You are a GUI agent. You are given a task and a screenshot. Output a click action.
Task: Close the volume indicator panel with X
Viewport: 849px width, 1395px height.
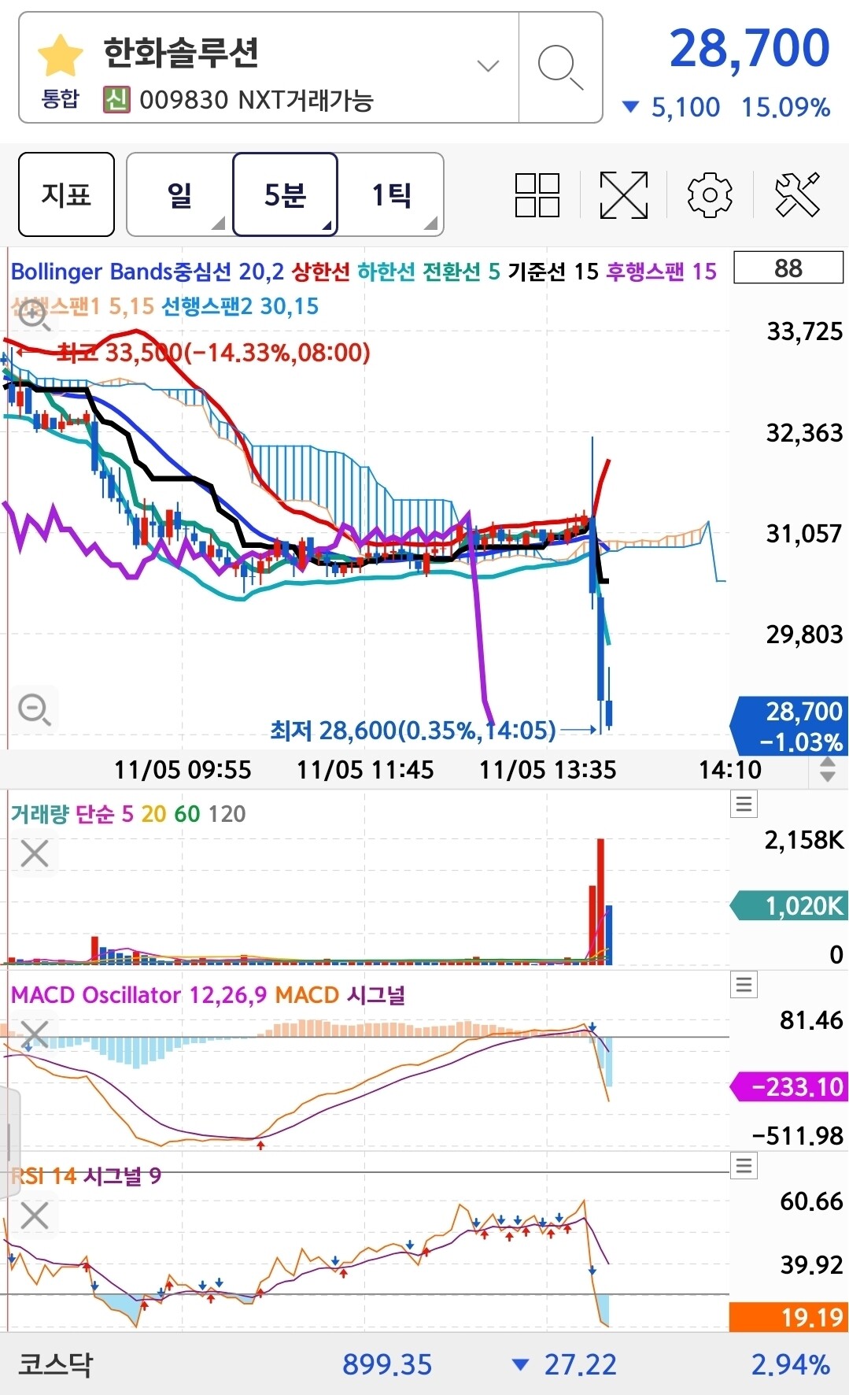pyautogui.click(x=35, y=853)
